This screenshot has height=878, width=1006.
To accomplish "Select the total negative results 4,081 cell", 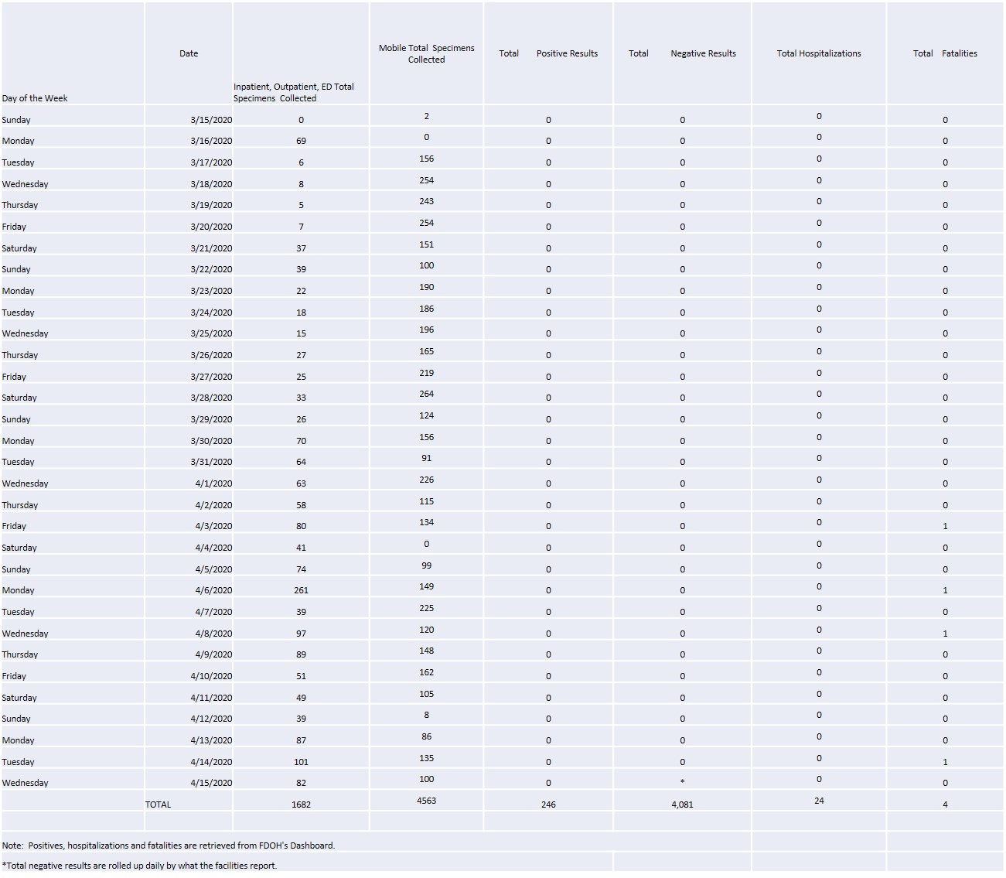I will pos(682,805).
